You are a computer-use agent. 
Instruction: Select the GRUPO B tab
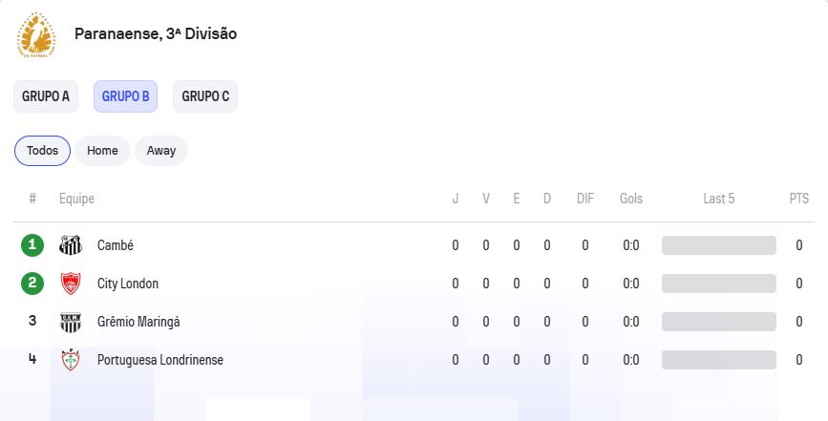[126, 96]
